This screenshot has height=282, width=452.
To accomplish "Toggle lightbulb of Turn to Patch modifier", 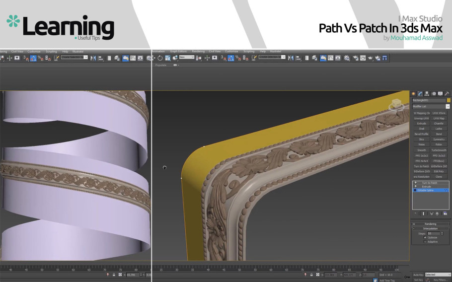I will (x=415, y=183).
